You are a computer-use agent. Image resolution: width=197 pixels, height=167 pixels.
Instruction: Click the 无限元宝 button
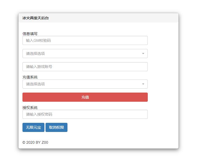[x=33, y=127]
